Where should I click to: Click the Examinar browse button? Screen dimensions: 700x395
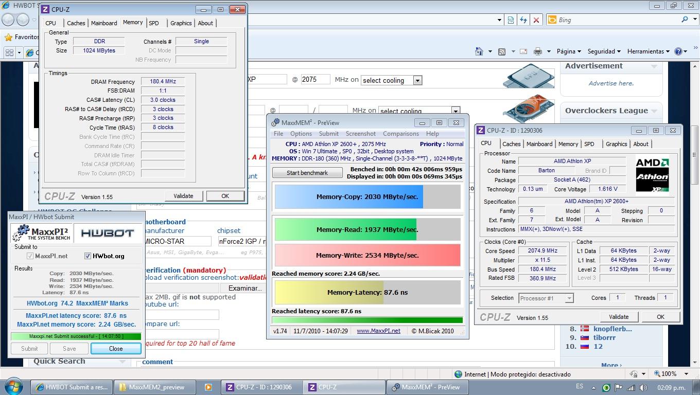click(245, 288)
